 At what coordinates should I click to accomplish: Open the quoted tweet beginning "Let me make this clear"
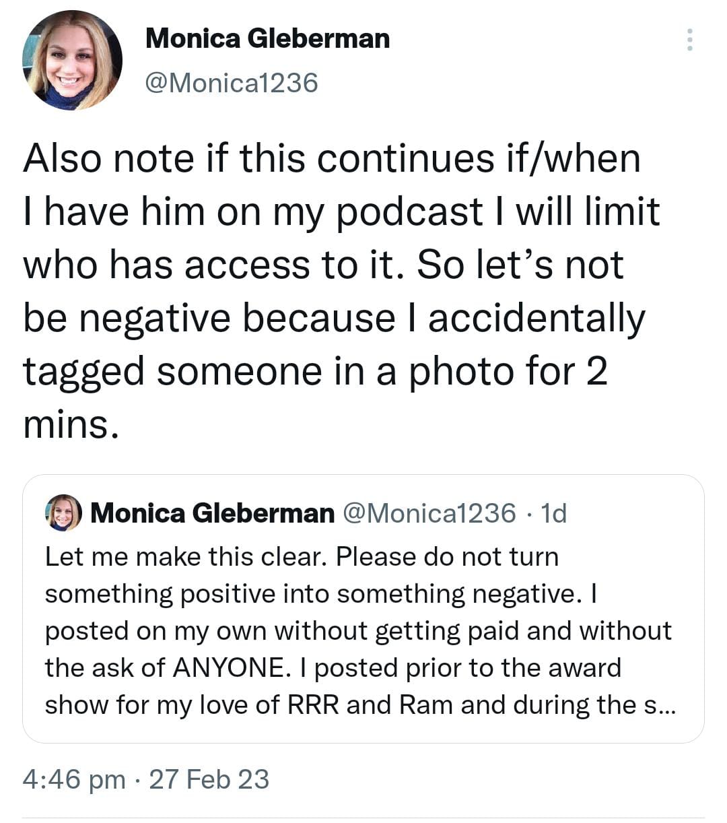pos(363,609)
